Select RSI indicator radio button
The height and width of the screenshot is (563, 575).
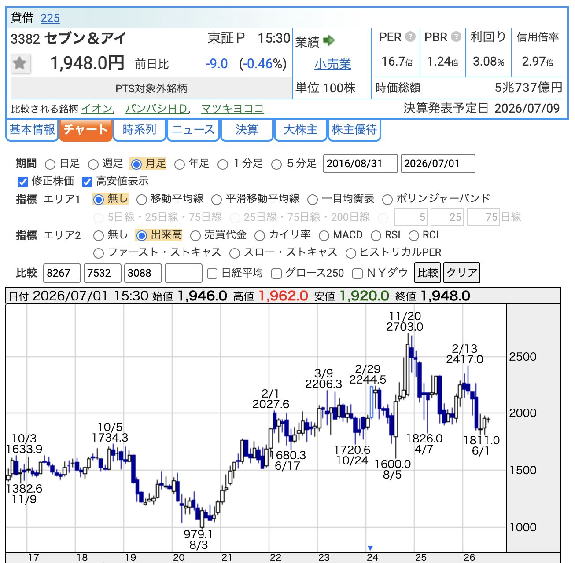pos(376,236)
